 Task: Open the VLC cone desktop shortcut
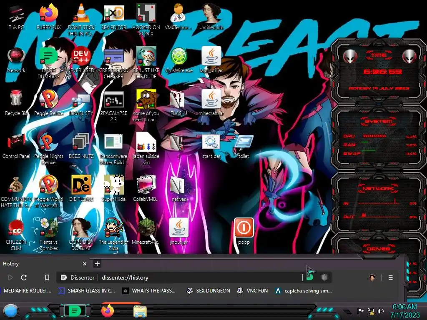coord(81,20)
